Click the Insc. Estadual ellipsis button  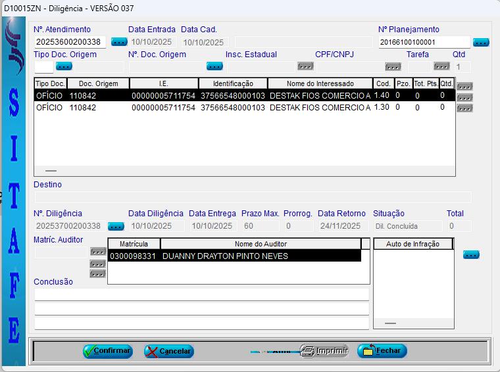click(x=305, y=66)
